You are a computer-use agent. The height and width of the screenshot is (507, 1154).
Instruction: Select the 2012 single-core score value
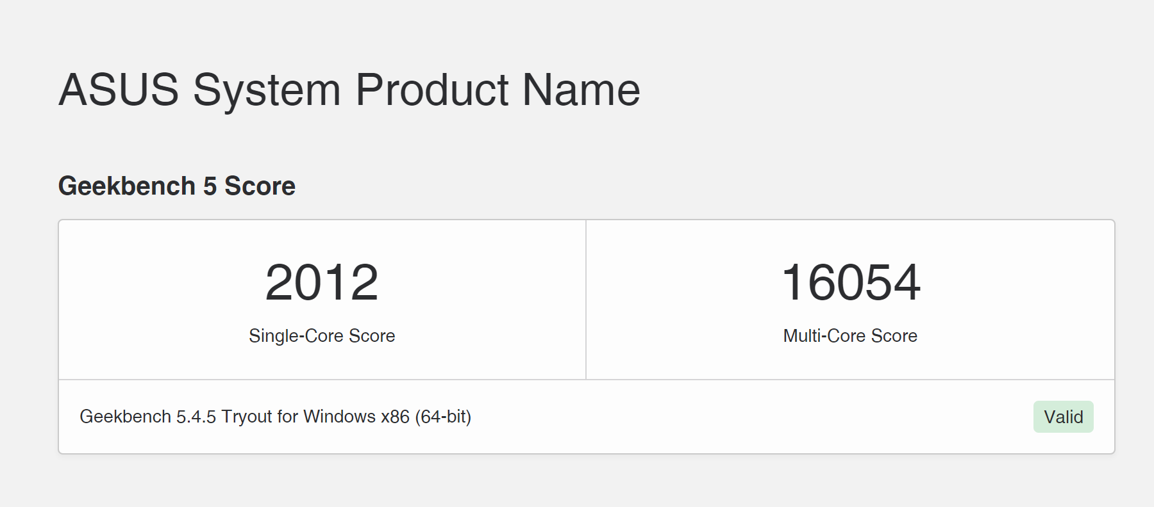322,282
